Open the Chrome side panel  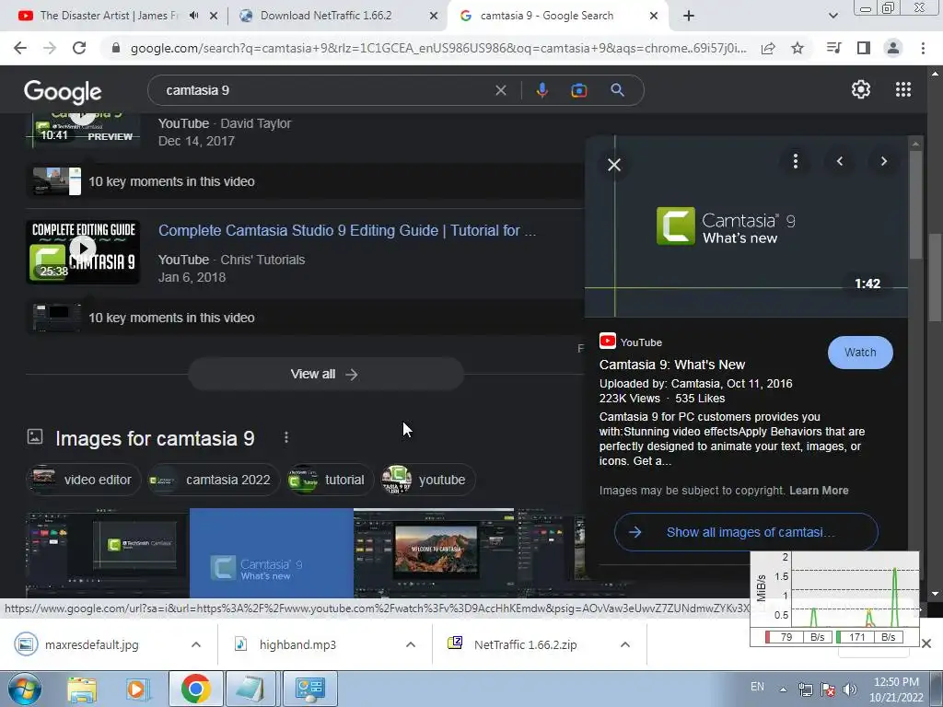pos(864,48)
